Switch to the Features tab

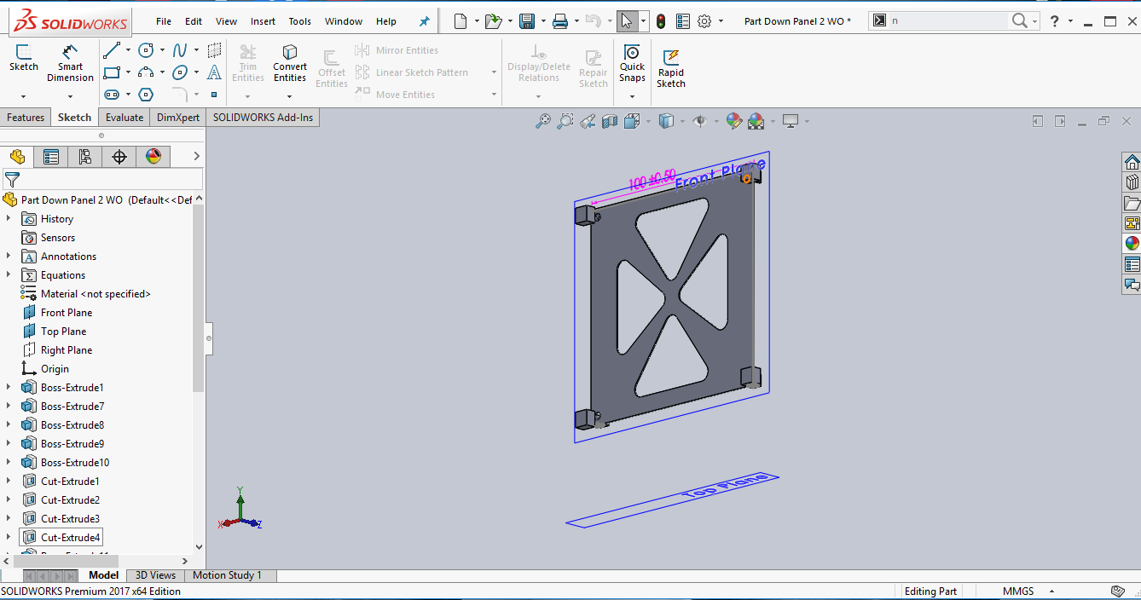[x=26, y=118]
